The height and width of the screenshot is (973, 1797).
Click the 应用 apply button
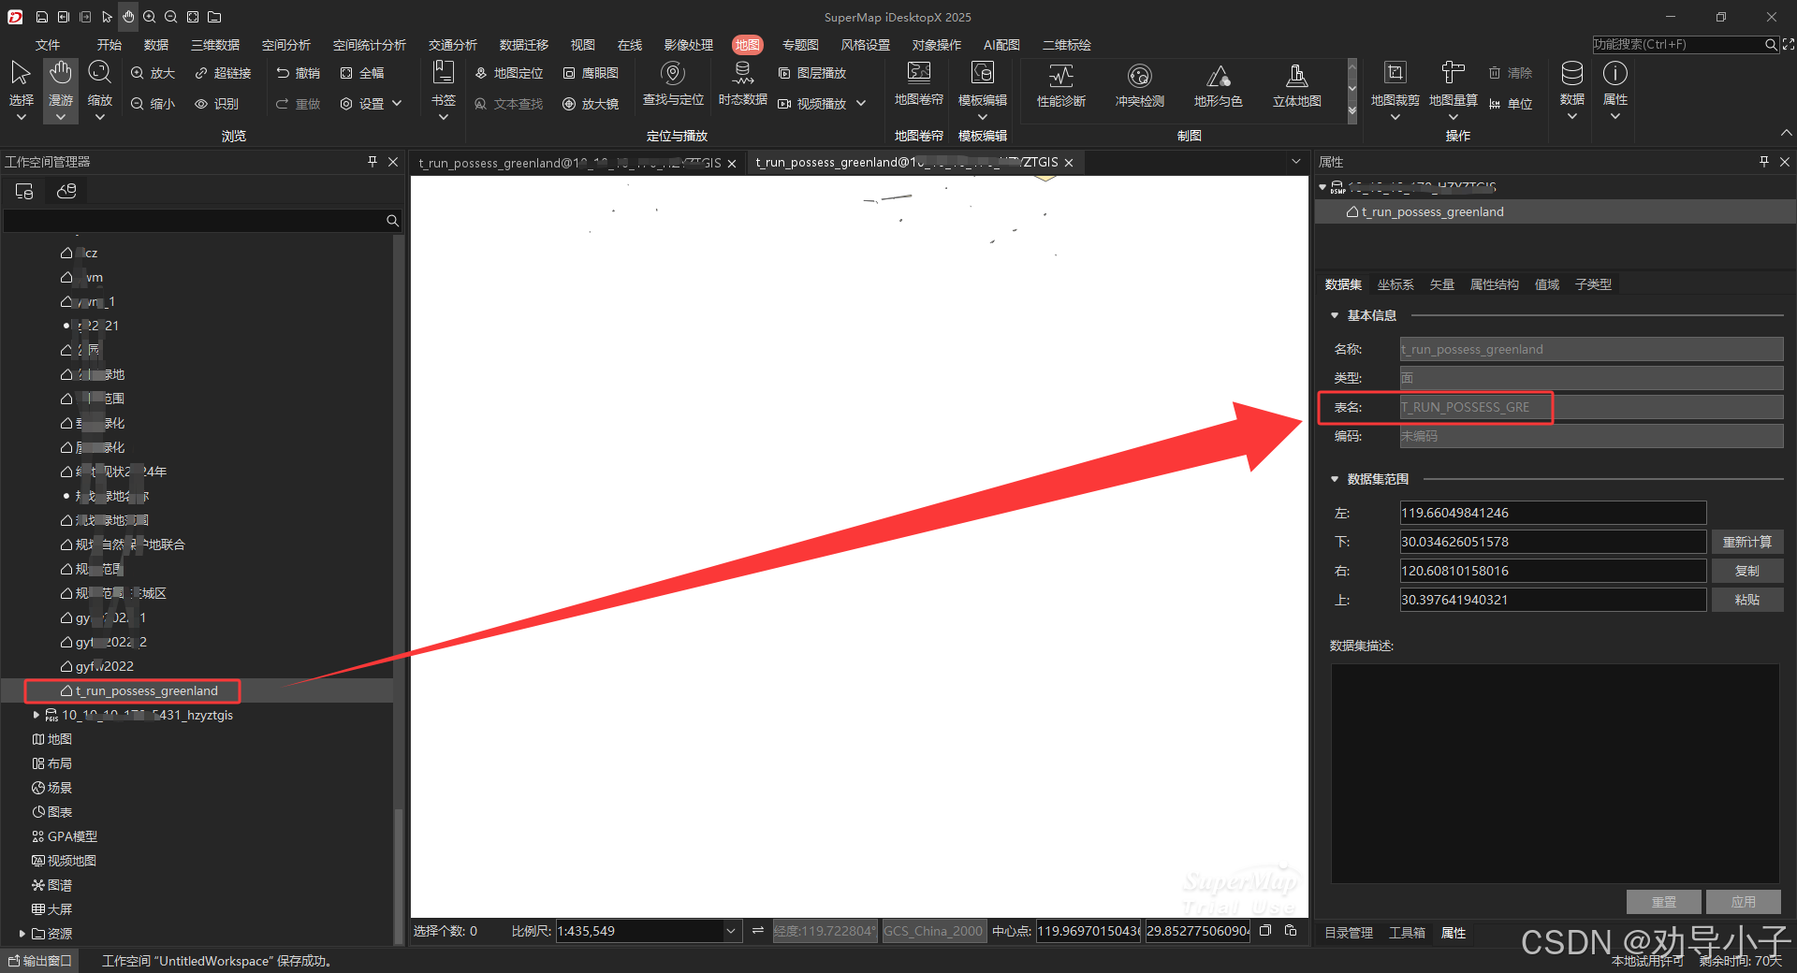[1743, 902]
